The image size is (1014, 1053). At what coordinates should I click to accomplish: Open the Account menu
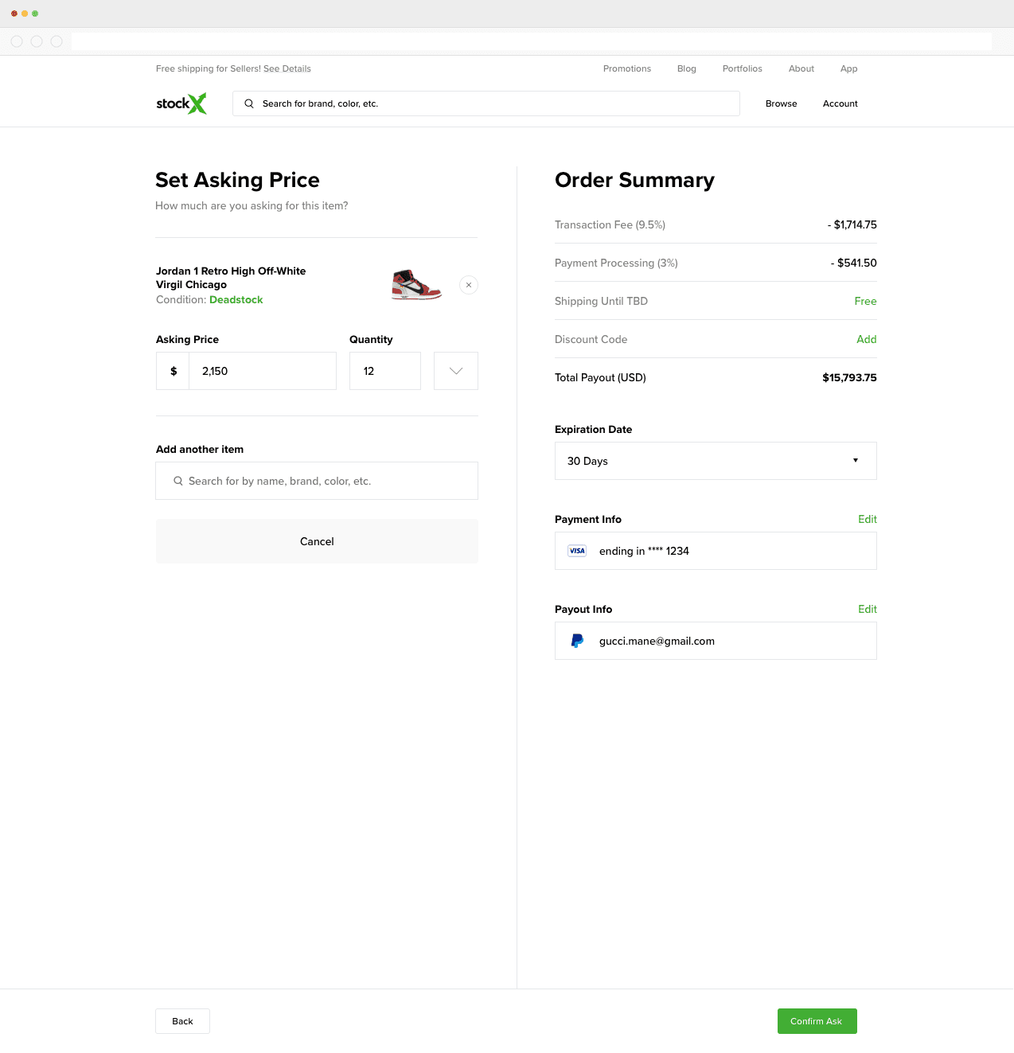pyautogui.click(x=840, y=103)
